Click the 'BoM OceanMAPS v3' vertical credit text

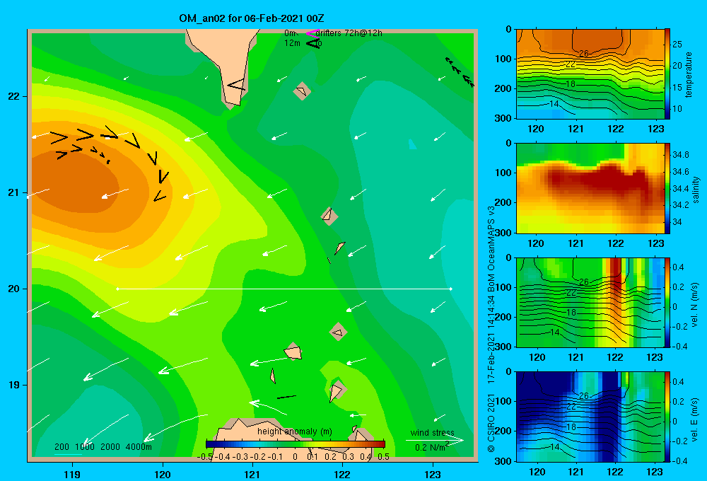coord(491,248)
